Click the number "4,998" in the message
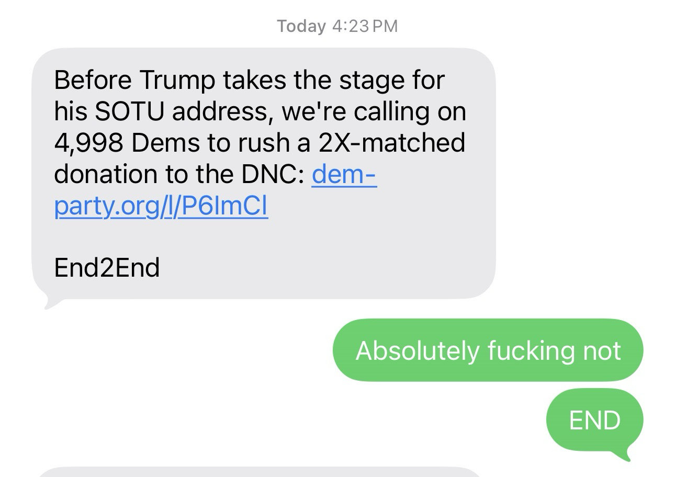Viewport: 675px width, 477px height. pos(89,143)
